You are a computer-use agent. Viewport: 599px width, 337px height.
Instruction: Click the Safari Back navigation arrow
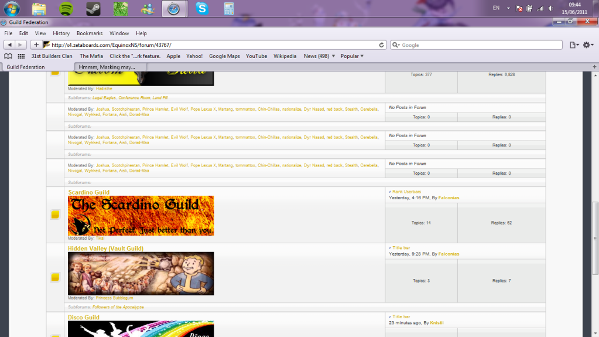10,45
